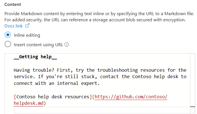Screen dimensions: 197x114
Task: Click the helpdesk.md text in the editor
Action: pyautogui.click(x=28, y=103)
